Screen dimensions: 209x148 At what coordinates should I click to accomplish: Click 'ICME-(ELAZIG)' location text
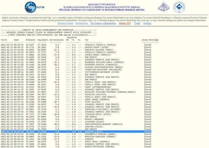[x=93, y=102]
